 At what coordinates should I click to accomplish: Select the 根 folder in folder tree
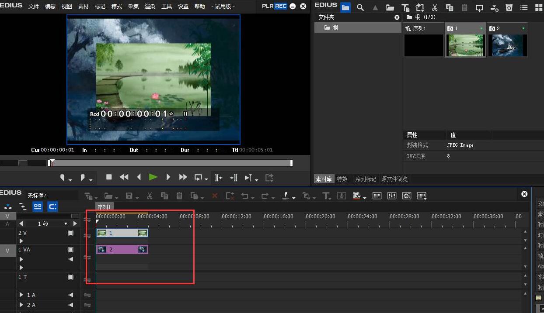(x=358, y=28)
